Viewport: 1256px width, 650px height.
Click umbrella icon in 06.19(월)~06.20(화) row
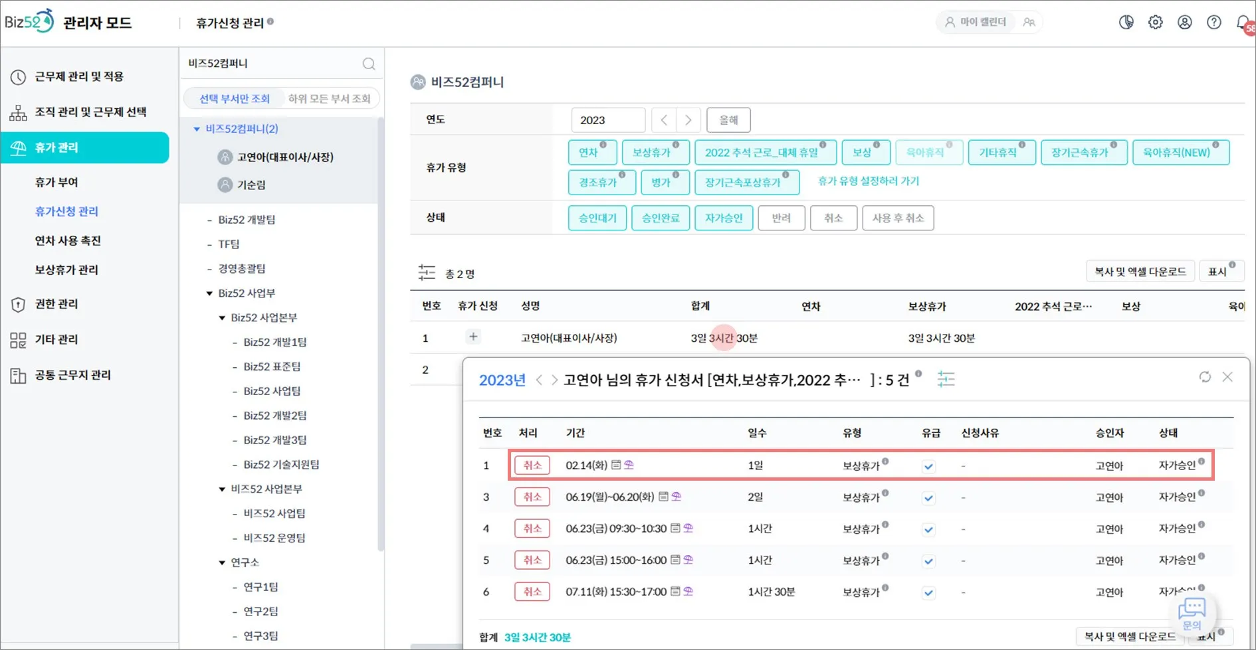pyautogui.click(x=676, y=497)
